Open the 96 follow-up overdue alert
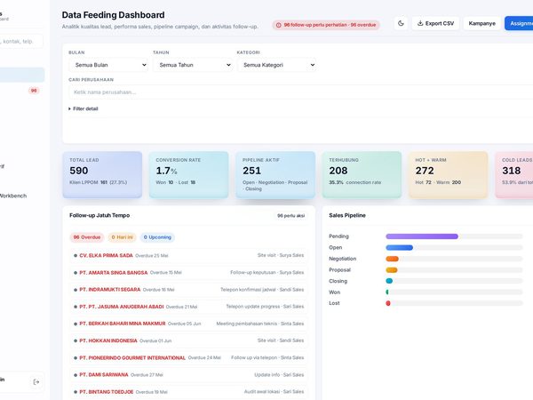Screen dimensions: 533x400 coord(326,25)
